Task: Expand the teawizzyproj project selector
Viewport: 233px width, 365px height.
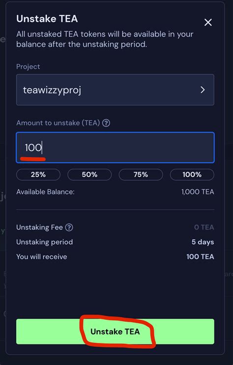Action: pyautogui.click(x=115, y=90)
